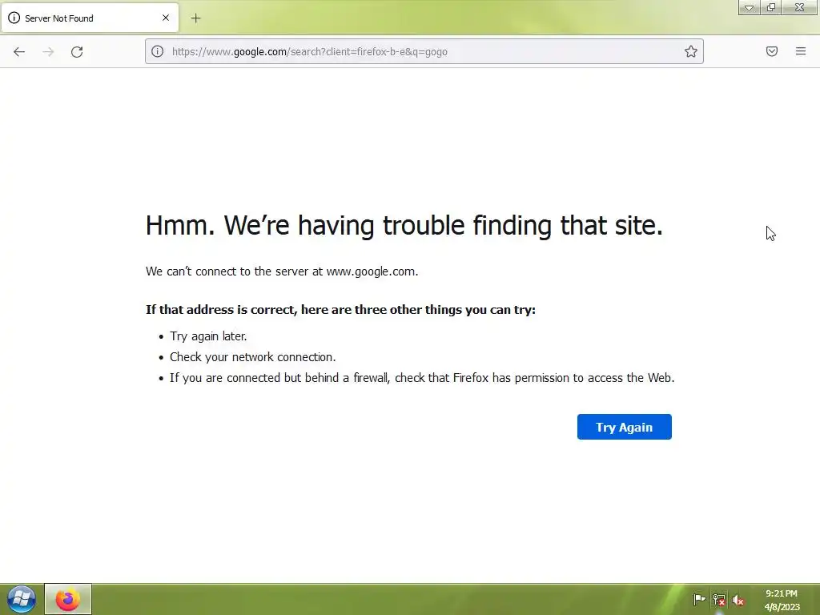Bookmark this page with the star
Viewport: 820px width, 615px height.
point(691,51)
